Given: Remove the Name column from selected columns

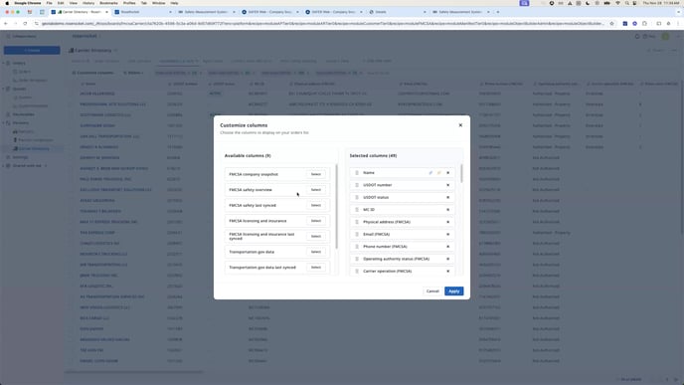Looking at the screenshot, I should [x=448, y=173].
